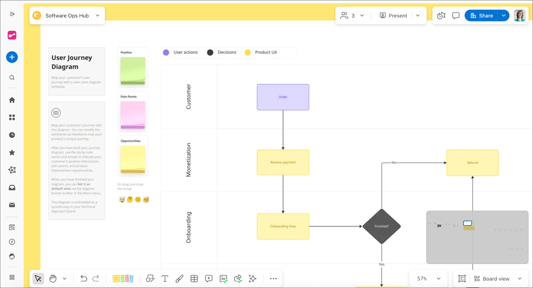Click the undo arrow
Viewport: 533px width, 288px height.
84,279
